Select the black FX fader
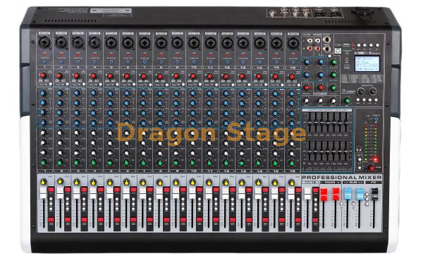Screen dimensions: 423x263 (374, 194)
